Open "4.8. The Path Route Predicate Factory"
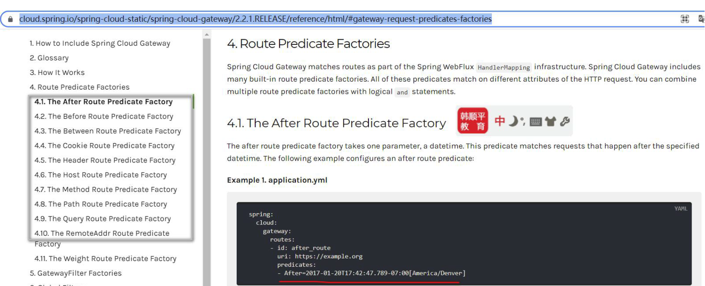 coord(101,204)
